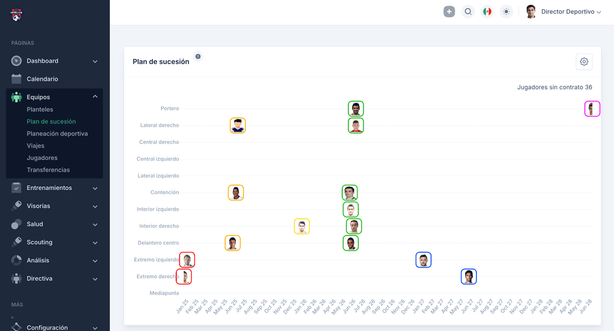Viewport: 614px width, 331px height.
Task: Open the succession plan settings gear
Action: coord(584,62)
